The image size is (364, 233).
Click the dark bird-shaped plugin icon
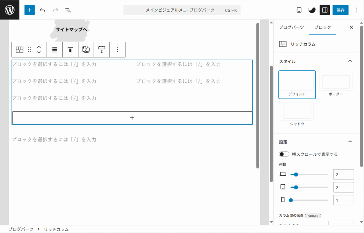point(312,10)
